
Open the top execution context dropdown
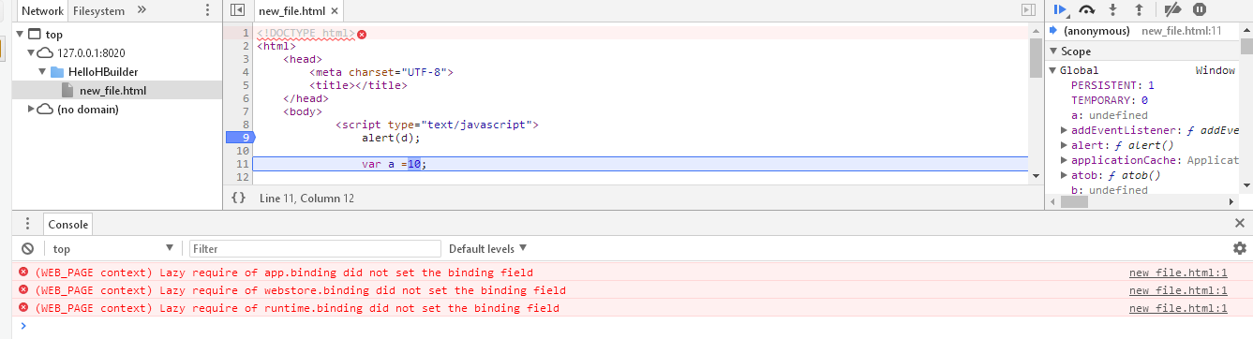pyautogui.click(x=113, y=249)
